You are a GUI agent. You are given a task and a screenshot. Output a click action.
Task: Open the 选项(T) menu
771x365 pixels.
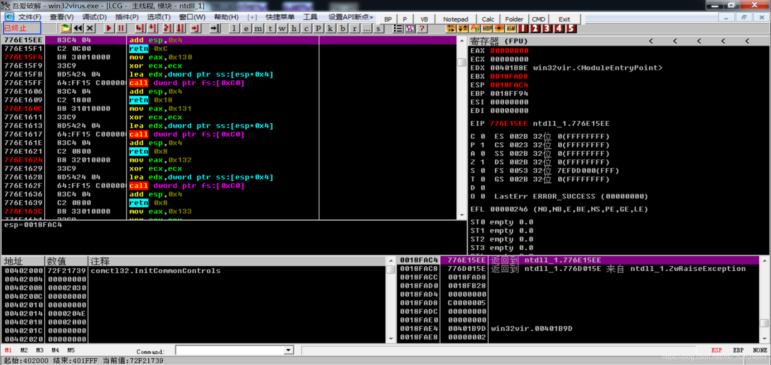pos(159,17)
